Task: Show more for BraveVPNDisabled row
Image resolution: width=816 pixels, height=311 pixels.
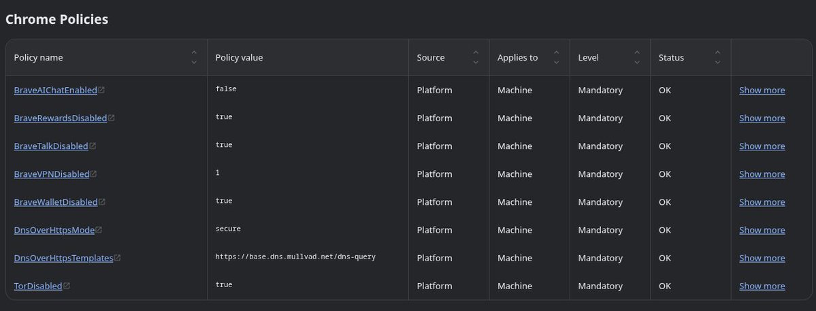Action: [x=762, y=174]
